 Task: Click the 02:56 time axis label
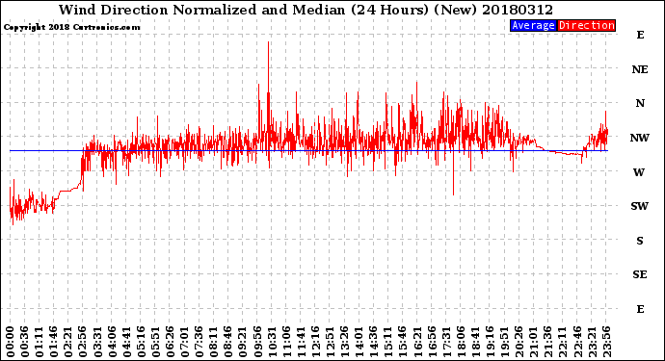pyautogui.click(x=83, y=342)
